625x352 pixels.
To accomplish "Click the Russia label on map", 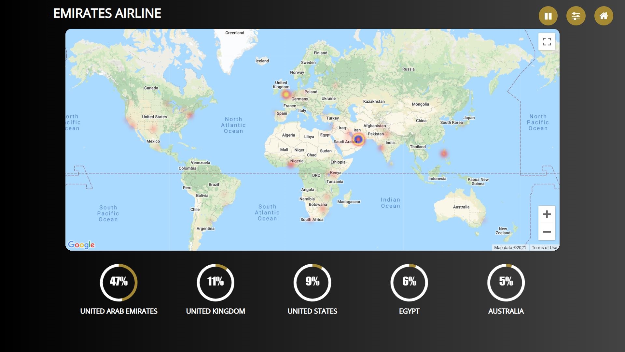I will [x=408, y=69].
